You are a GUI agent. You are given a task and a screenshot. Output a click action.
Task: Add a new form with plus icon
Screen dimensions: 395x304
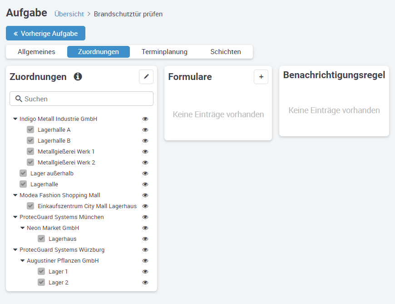click(261, 77)
